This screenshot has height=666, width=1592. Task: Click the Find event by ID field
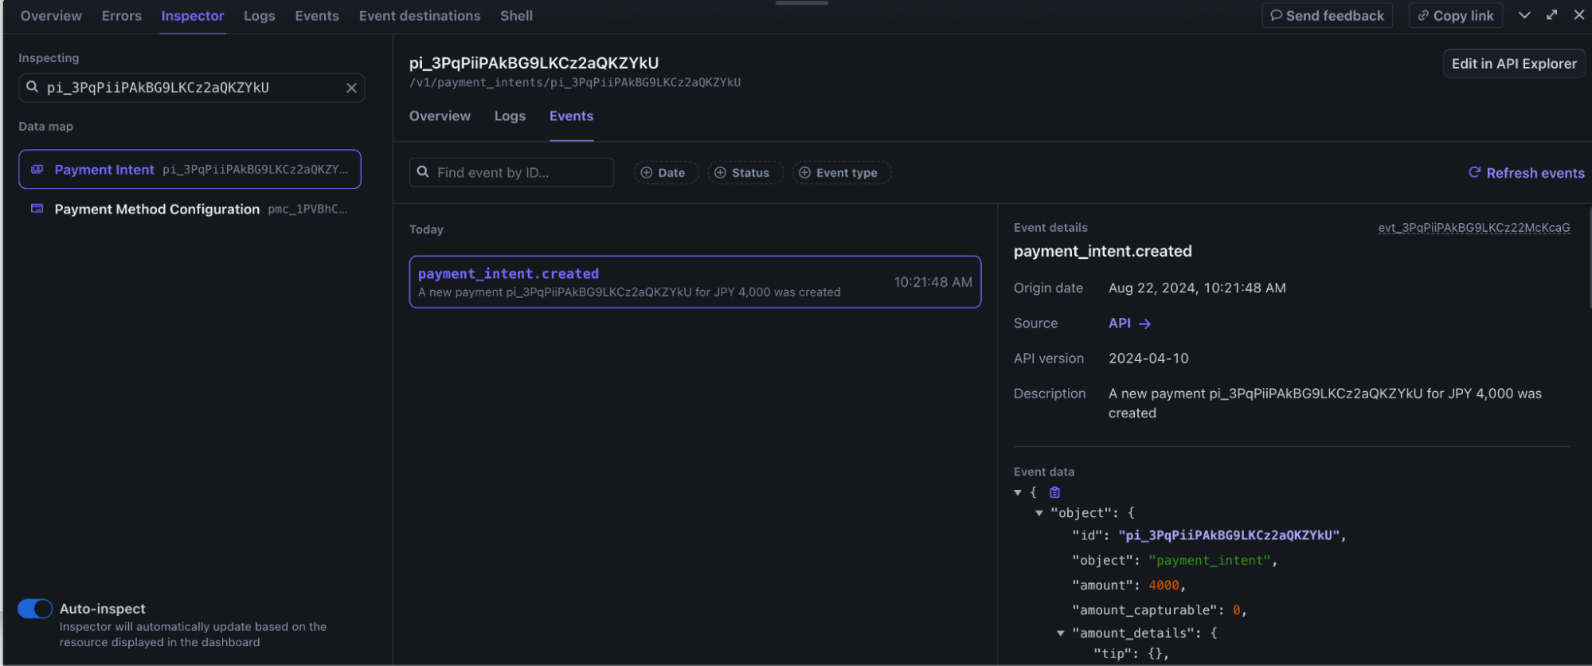[x=511, y=172]
